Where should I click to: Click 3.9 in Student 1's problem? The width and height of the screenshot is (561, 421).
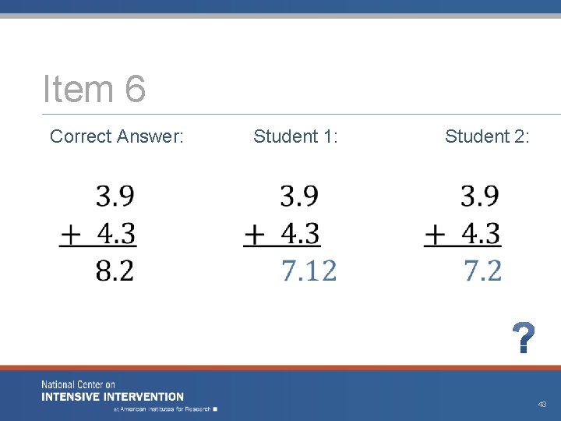pyautogui.click(x=299, y=196)
